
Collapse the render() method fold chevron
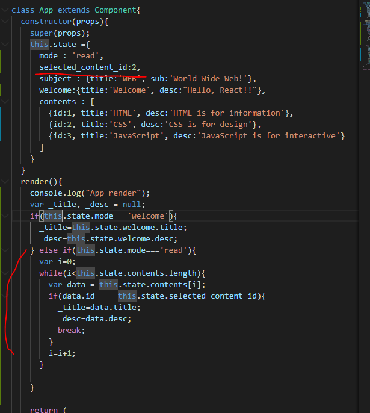tap(5, 181)
